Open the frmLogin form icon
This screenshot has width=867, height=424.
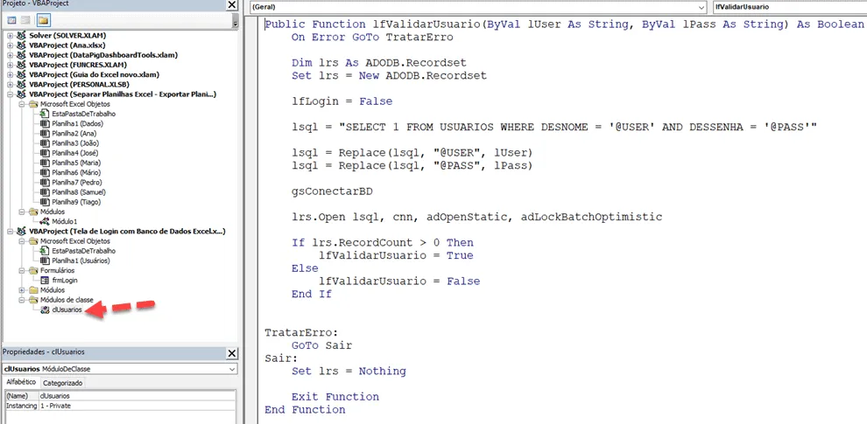pyautogui.click(x=46, y=280)
